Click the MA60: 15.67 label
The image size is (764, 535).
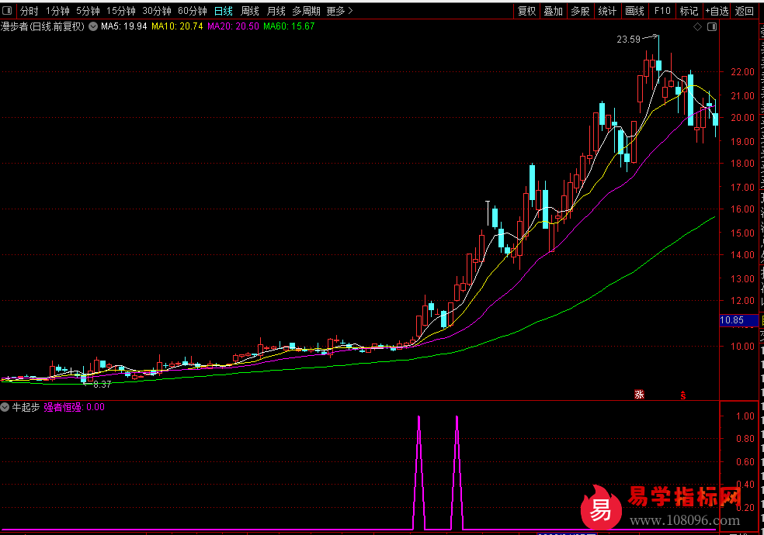[289, 26]
